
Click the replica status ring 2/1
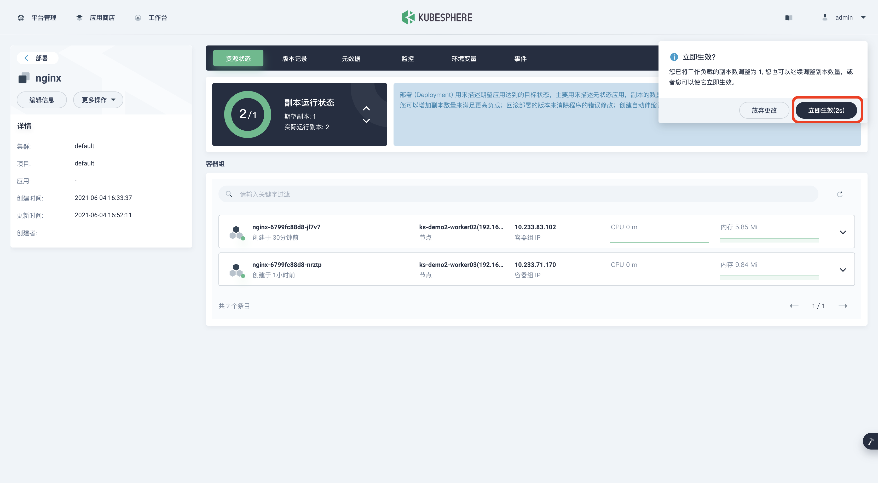(x=247, y=114)
